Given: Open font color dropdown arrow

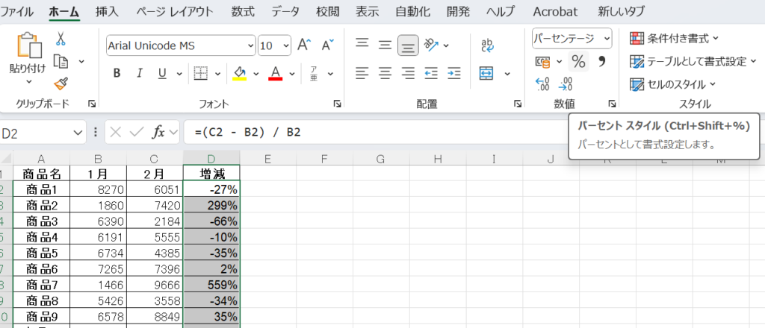Looking at the screenshot, I should (x=292, y=74).
